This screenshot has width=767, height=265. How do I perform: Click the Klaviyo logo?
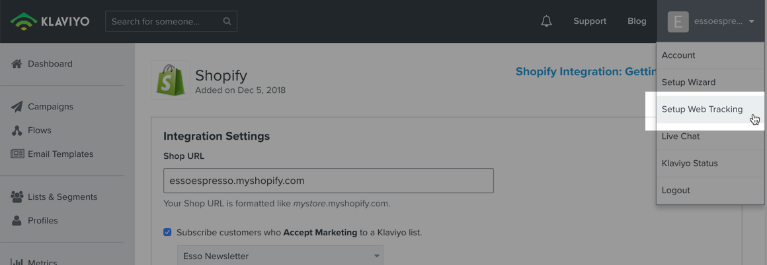coord(50,22)
